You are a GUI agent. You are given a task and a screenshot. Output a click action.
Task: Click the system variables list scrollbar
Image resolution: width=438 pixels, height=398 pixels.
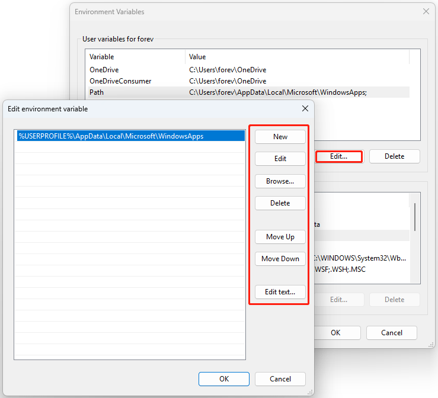[415, 216]
